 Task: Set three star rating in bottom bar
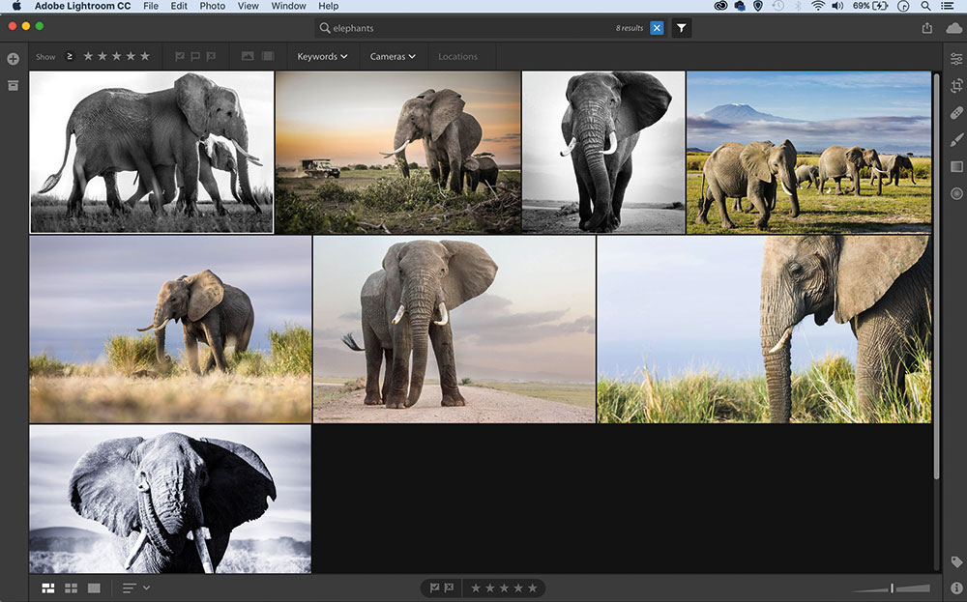coord(504,588)
